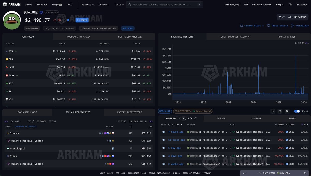This screenshot has height=176, width=311.
Task: Click the tallest 2026 balance spike
Action: pyautogui.click(x=296, y=75)
